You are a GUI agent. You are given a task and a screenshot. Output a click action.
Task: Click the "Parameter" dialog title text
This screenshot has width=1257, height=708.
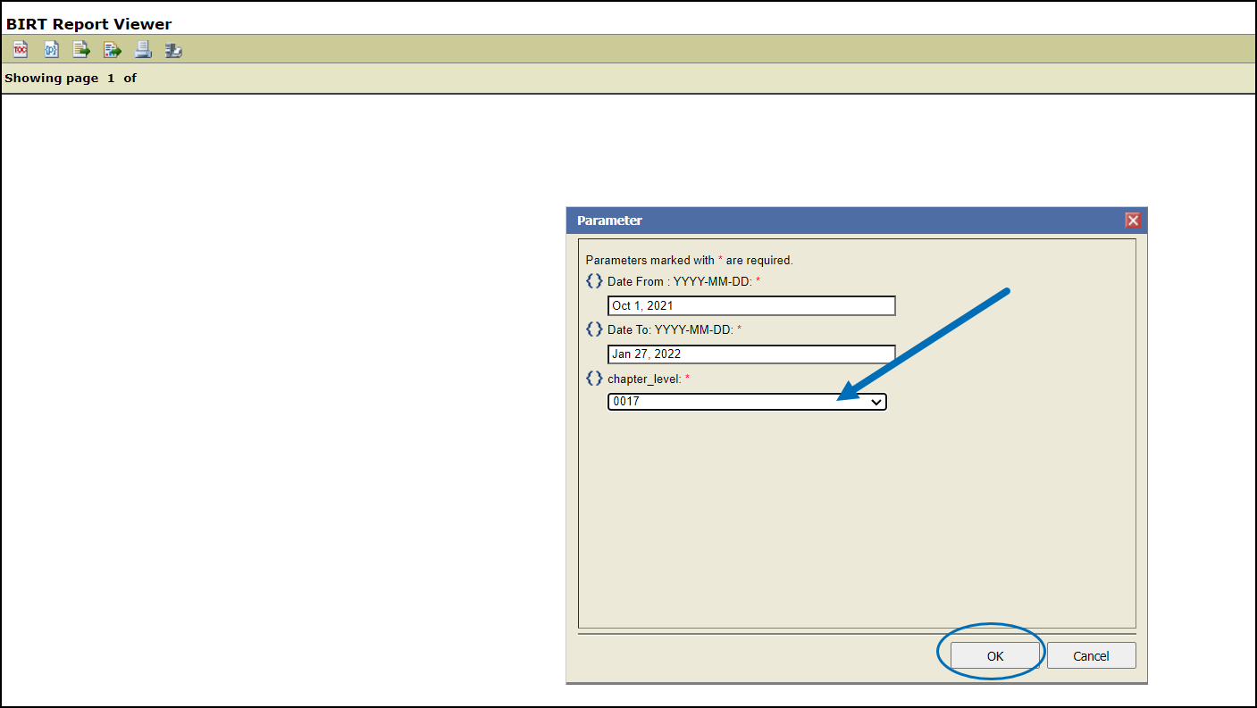[x=609, y=221]
